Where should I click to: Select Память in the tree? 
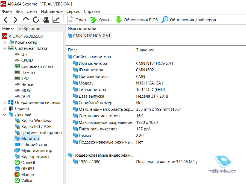tap(25, 72)
